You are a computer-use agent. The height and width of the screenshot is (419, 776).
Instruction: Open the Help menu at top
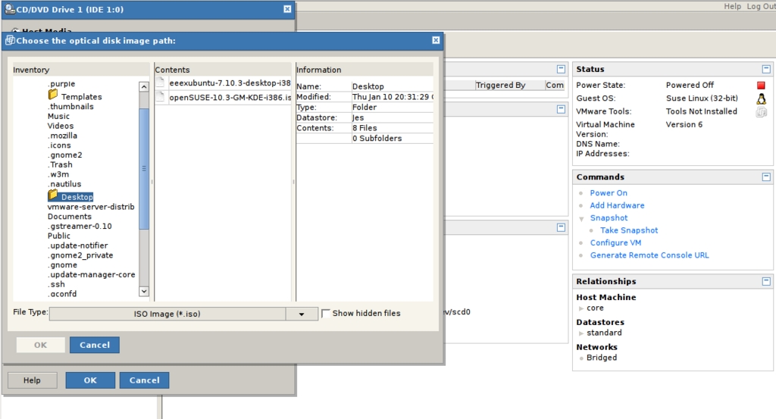[732, 6]
